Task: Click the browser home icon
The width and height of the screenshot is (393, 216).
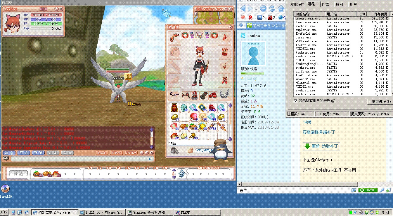Action: pos(281,8)
